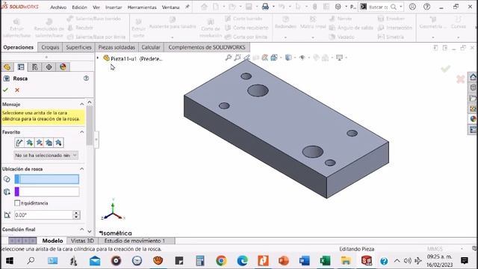
Task: Open the Windows Start menu
Action: click(x=10, y=261)
